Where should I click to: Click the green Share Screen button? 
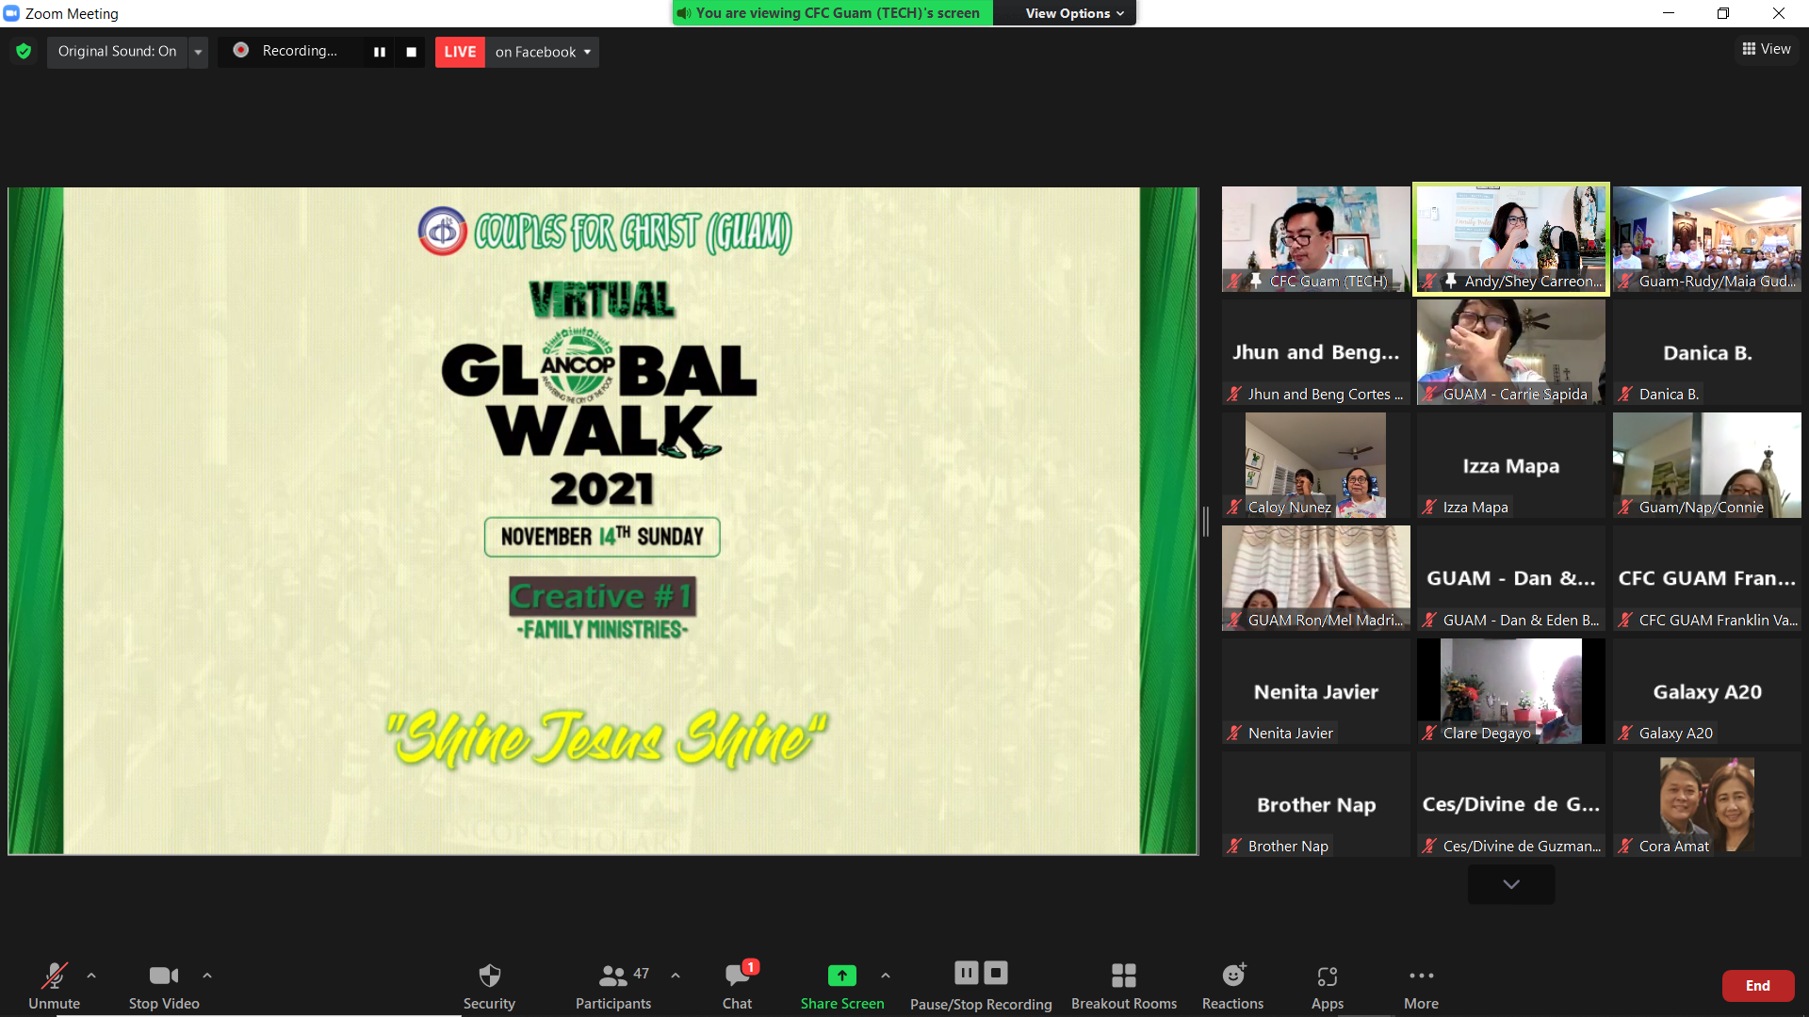(842, 986)
